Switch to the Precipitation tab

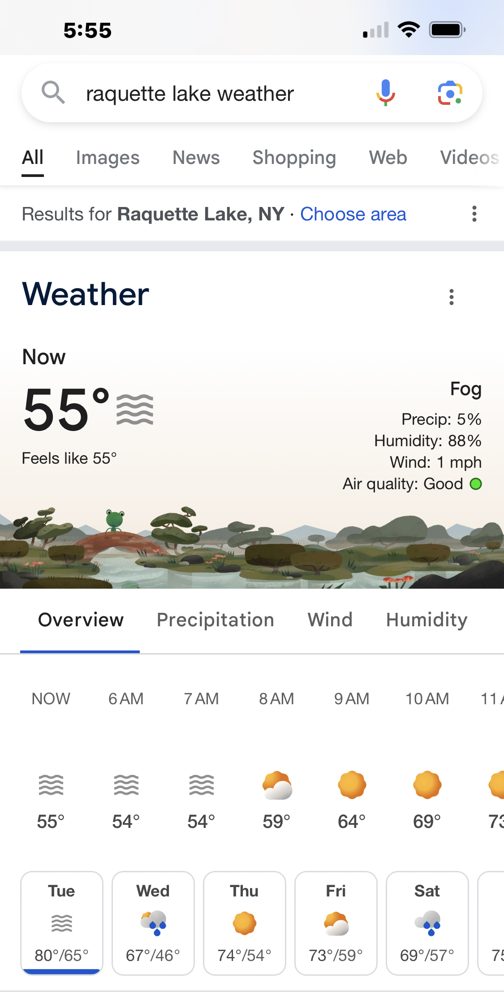[215, 620]
